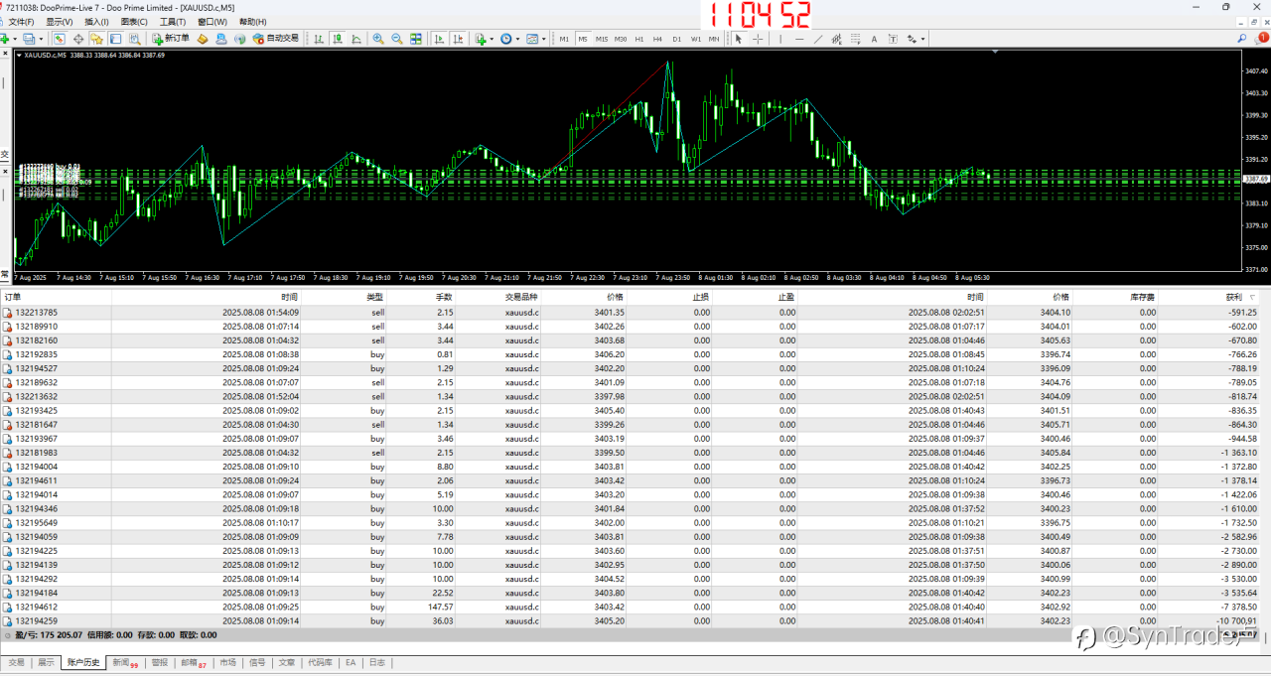The height and width of the screenshot is (676, 1271).
Task: Select the text label tool (A)
Action: [874, 39]
